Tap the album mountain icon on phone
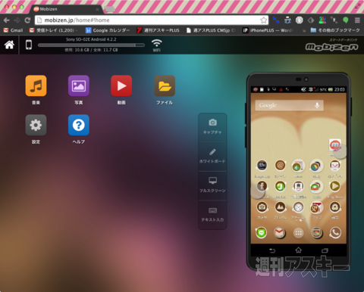Image resolution: width=364 pixels, height=292 pixels. tap(280, 207)
